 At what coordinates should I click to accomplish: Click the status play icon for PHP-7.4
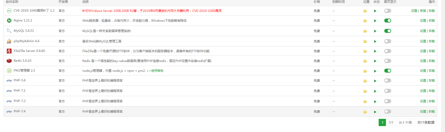[375, 112]
